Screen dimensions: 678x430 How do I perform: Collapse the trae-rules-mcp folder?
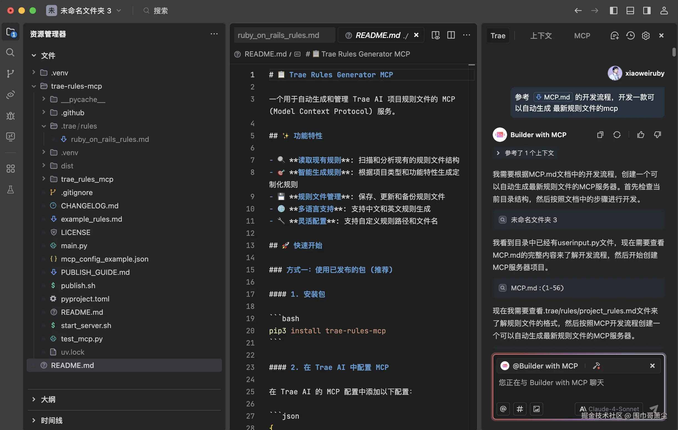[x=34, y=86]
